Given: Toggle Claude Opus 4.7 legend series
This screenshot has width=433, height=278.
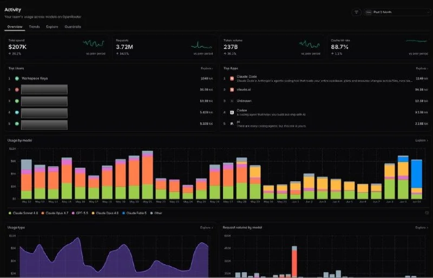Looking at the screenshot, I should [x=55, y=213].
